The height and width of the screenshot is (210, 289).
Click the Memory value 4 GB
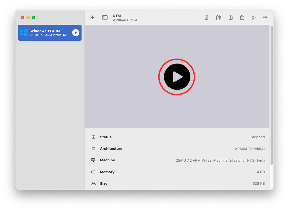(261, 172)
